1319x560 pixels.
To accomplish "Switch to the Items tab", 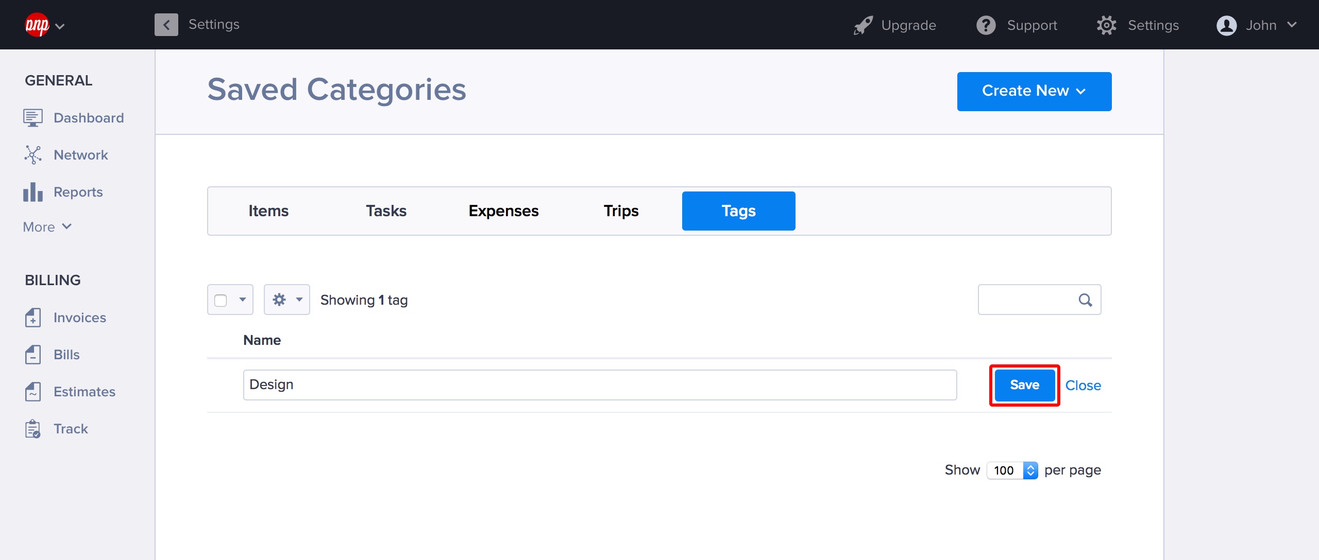I will (268, 211).
